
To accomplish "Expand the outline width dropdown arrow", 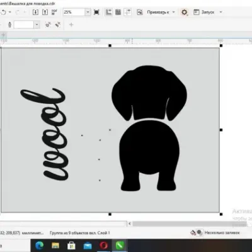I will (x=37, y=25).
